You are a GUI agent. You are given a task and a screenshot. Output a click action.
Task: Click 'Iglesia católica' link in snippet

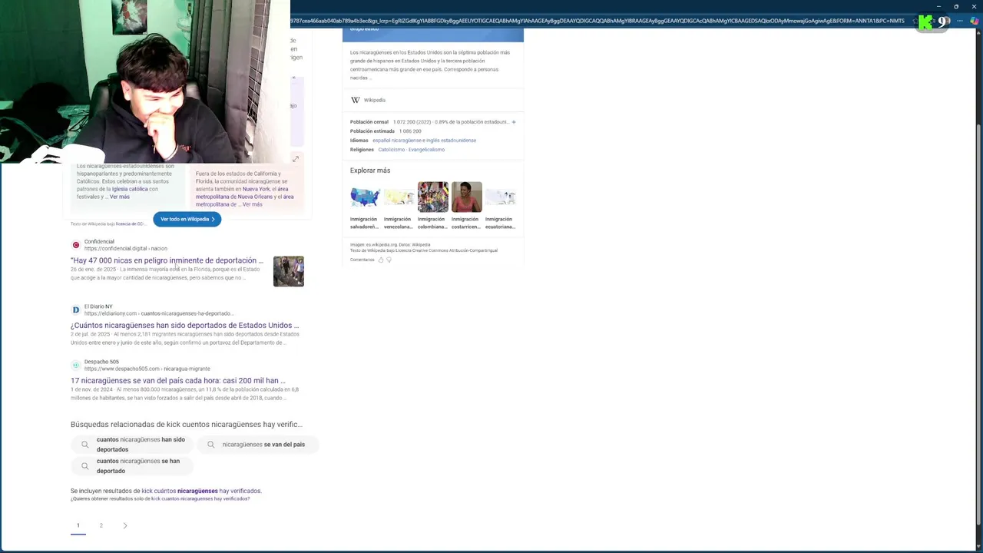[x=130, y=189]
